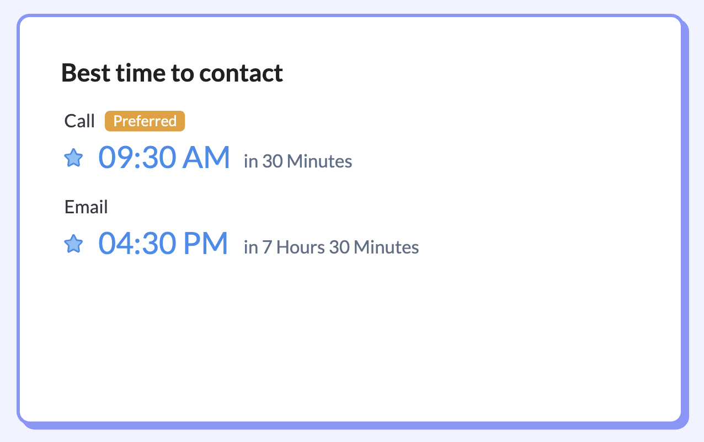Click the Preferred tag beside Call
Image resolution: width=704 pixels, height=442 pixels.
145,121
